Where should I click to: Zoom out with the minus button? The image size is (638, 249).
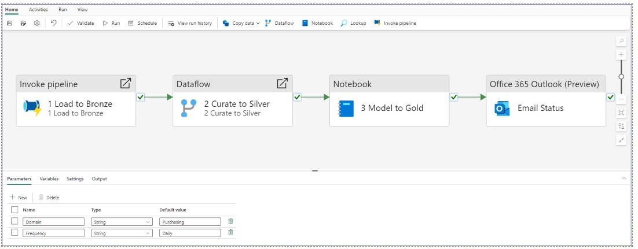point(621,99)
